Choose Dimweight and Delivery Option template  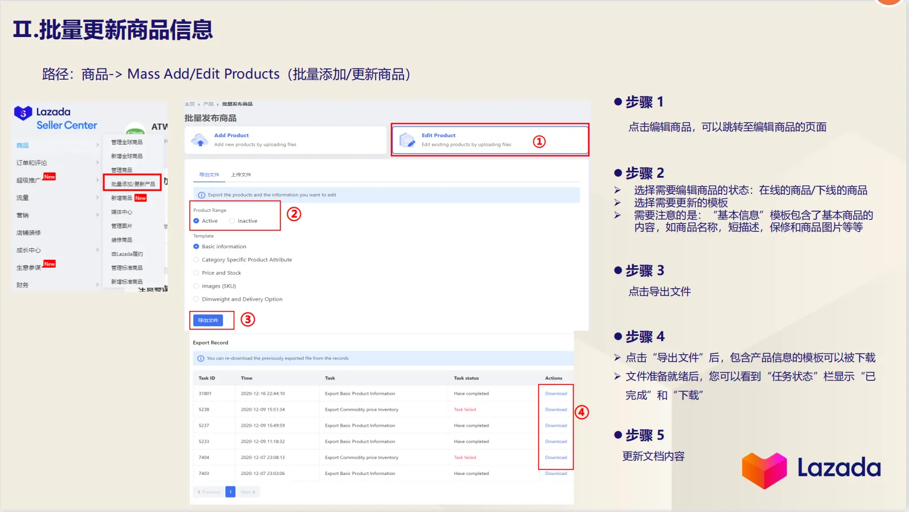coord(196,299)
